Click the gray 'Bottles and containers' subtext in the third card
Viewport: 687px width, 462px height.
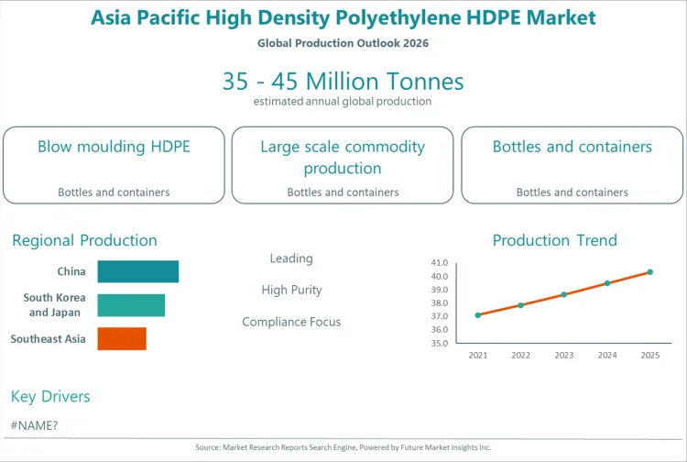[572, 192]
